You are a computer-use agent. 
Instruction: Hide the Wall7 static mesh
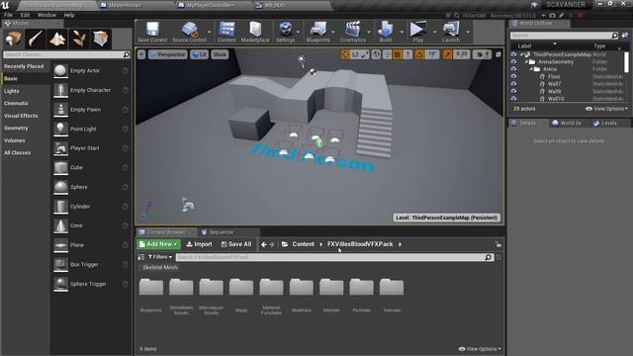(513, 83)
